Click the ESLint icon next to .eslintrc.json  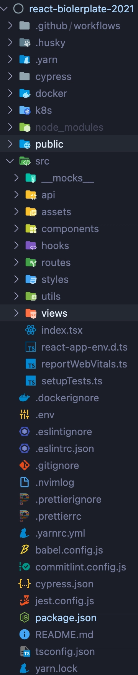click(x=25, y=449)
